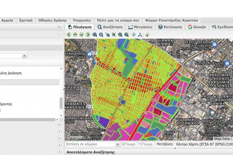Select the zoom out magnifier tool
This screenshot has width=233, height=155.
pyautogui.click(x=101, y=35)
